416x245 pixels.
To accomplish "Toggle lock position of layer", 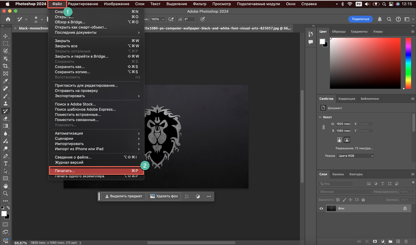I will [x=350, y=200].
